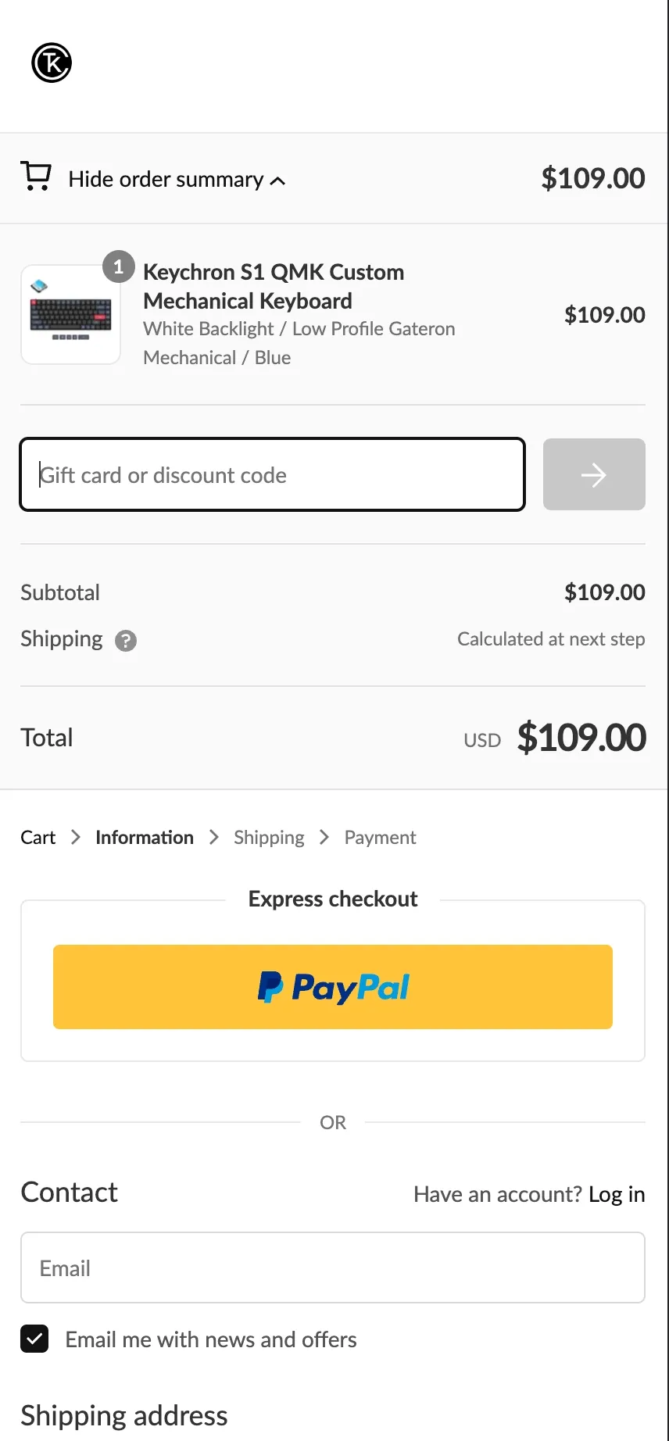Click the keyboard product thumbnail

pyautogui.click(x=70, y=314)
